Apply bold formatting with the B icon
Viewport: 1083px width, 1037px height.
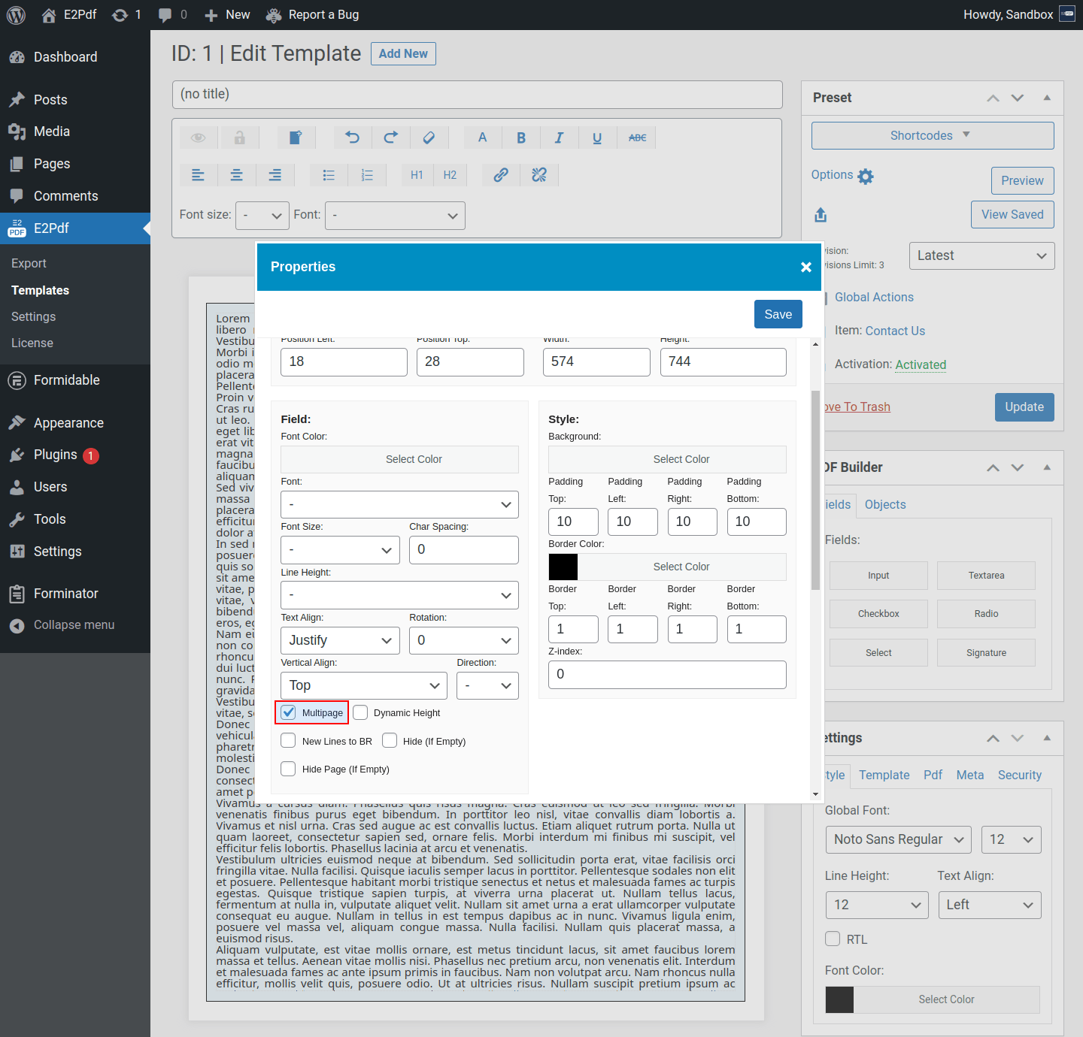click(520, 138)
